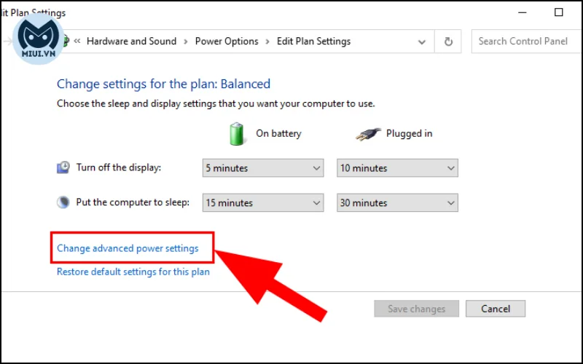Click the green battery icon
Viewport: 583px width, 364px height.
(236, 134)
